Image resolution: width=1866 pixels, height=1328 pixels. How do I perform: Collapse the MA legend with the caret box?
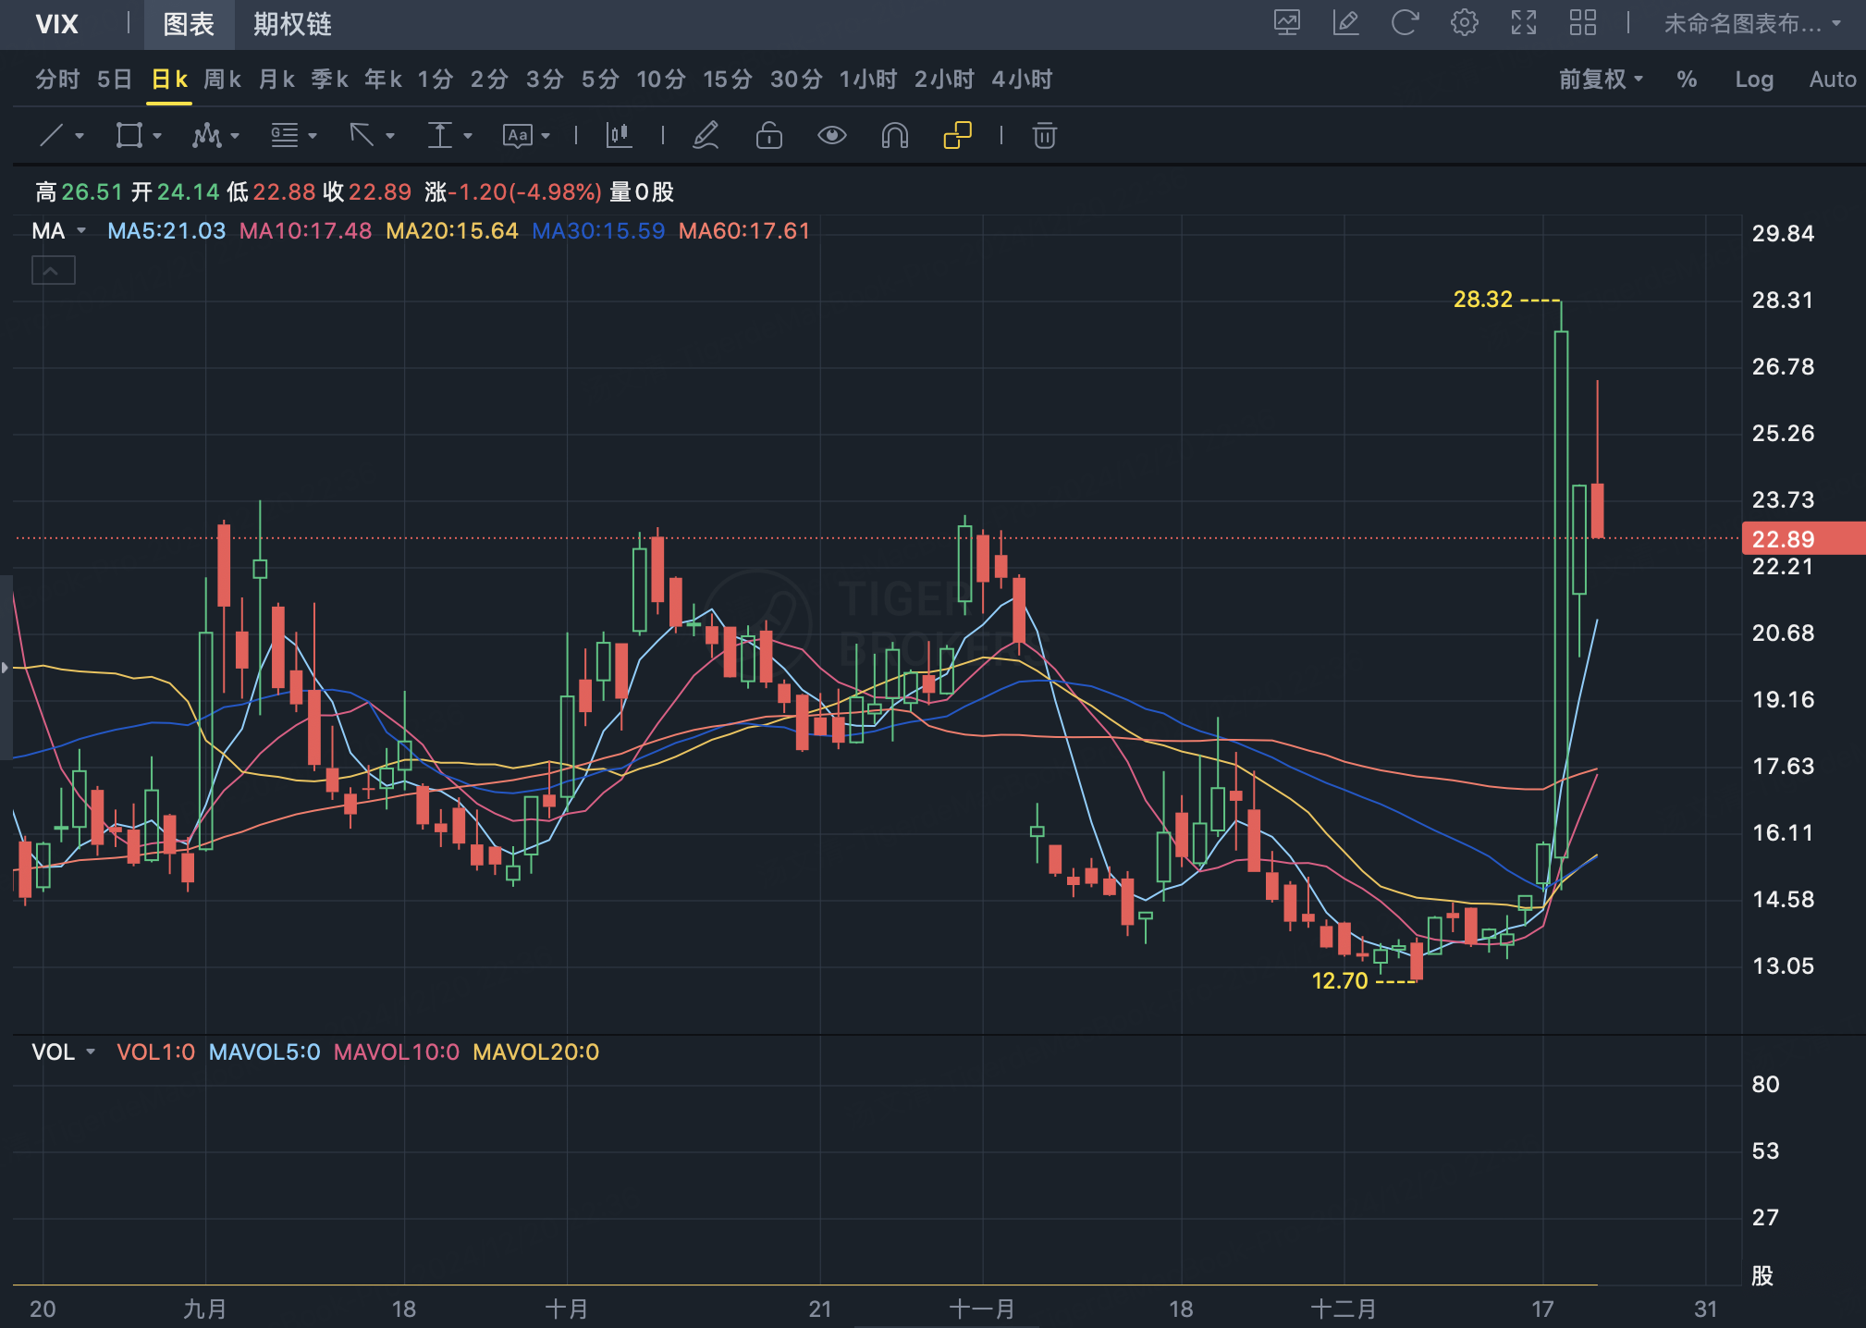(53, 271)
